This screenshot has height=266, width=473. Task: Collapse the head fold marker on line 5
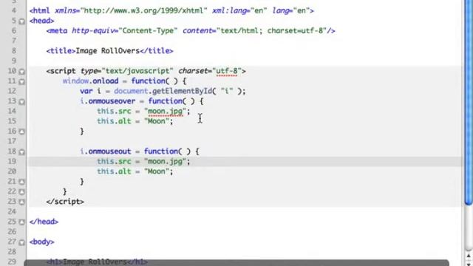click(21, 21)
